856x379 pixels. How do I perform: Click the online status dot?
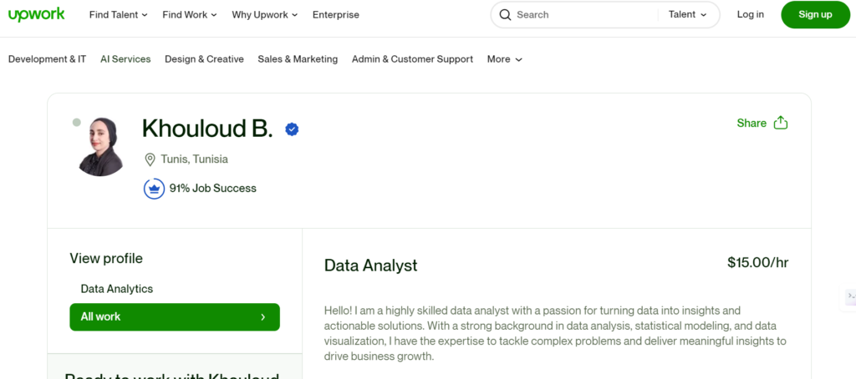pyautogui.click(x=77, y=122)
